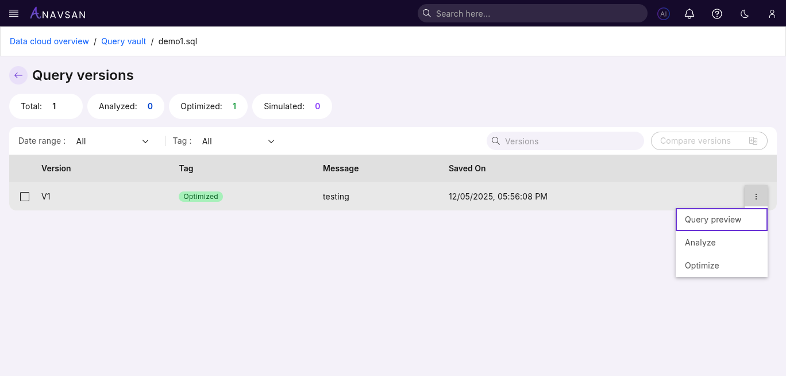This screenshot has width=786, height=376.
Task: Select Query preview from the context menu
Action: (x=712, y=219)
